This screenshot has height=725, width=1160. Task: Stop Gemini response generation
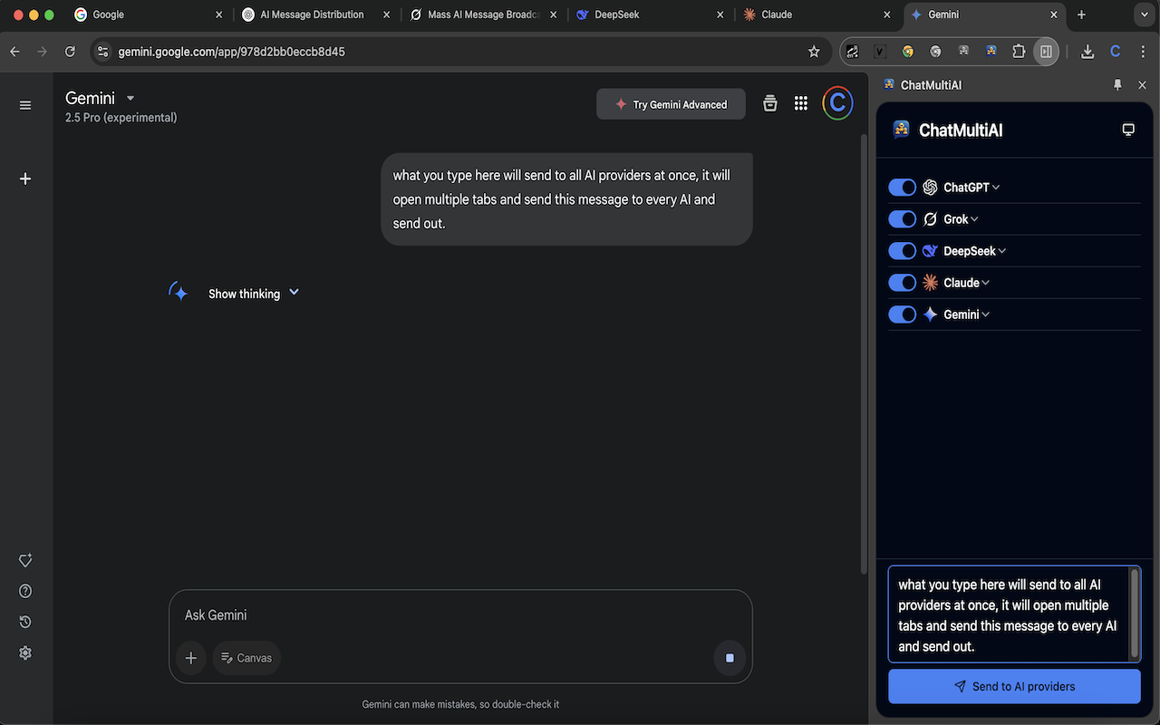730,658
